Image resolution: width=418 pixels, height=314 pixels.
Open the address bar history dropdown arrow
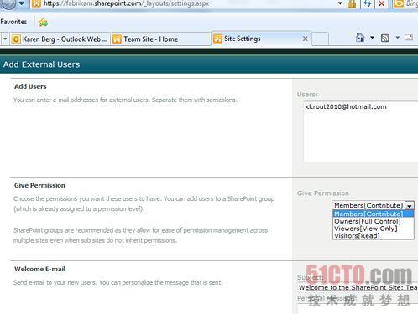tap(340, 3)
